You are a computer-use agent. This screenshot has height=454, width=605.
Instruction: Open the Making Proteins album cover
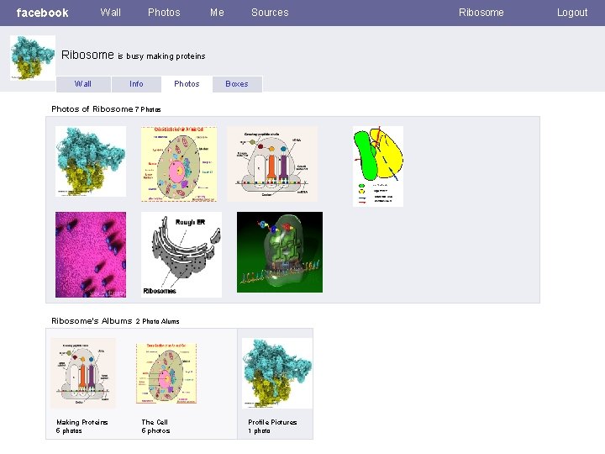(x=83, y=373)
